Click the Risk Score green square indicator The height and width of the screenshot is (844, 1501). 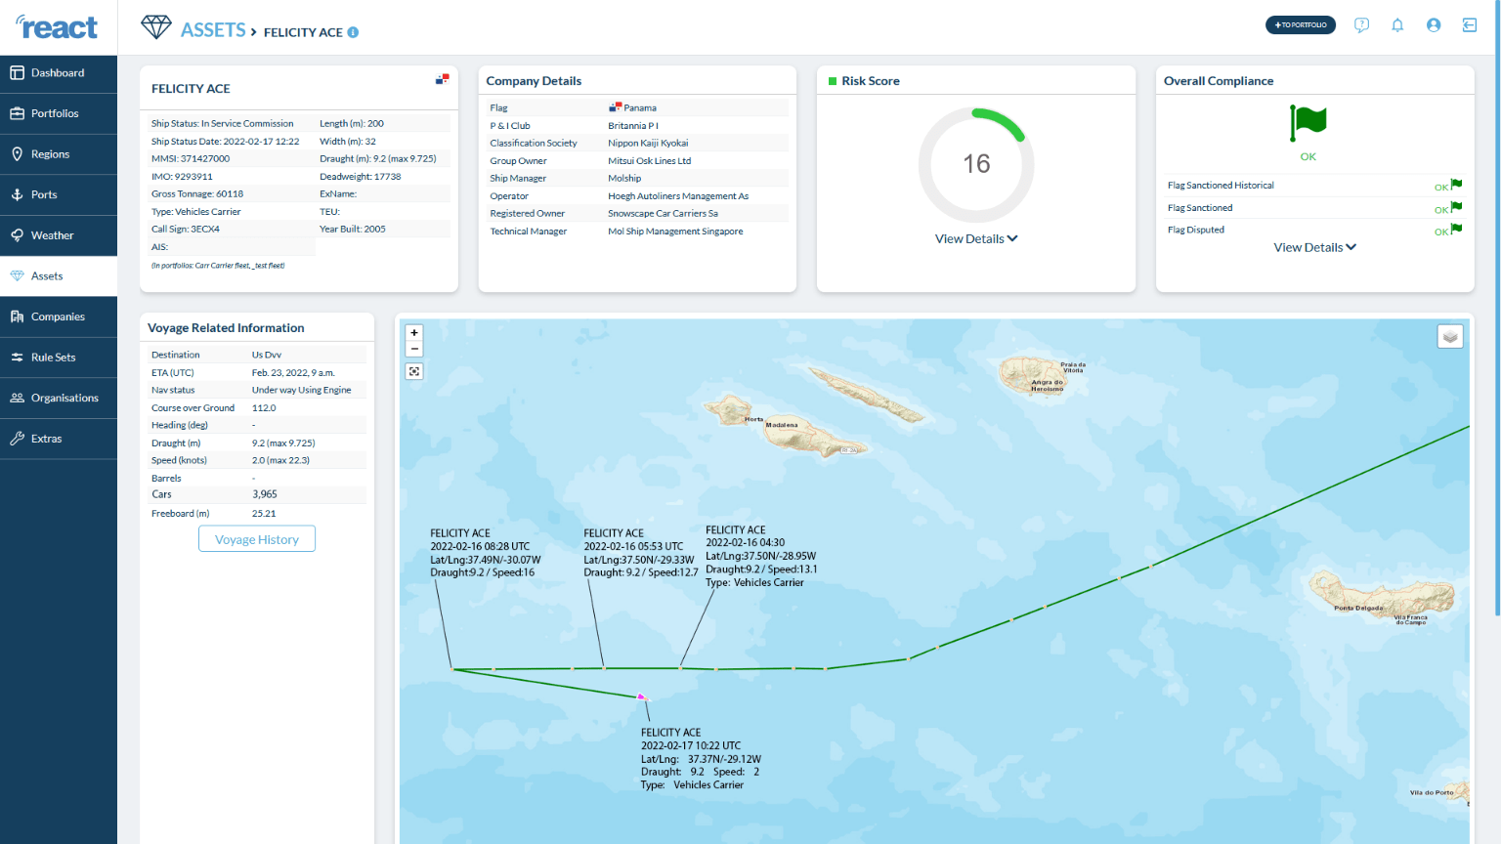coord(833,81)
